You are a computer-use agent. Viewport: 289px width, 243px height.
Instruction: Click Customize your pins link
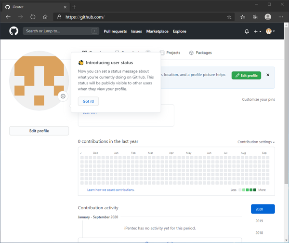tap(258, 99)
